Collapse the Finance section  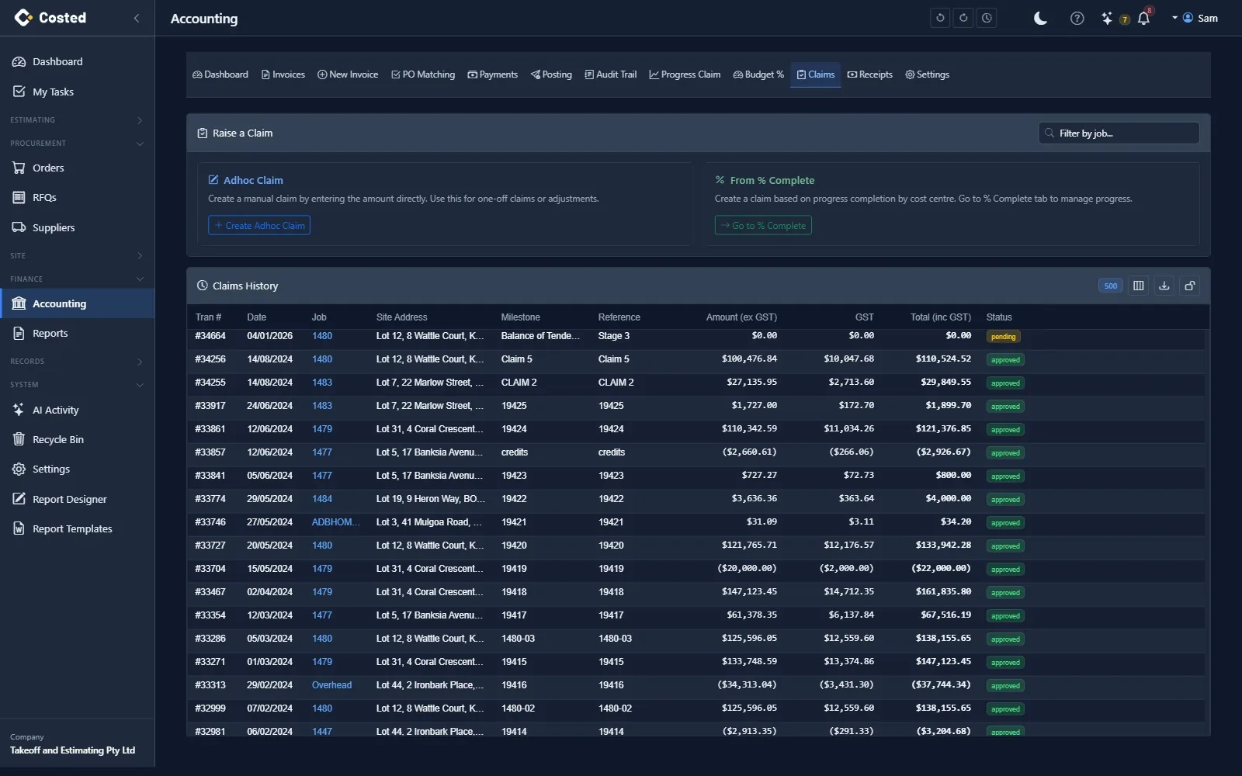click(x=77, y=279)
